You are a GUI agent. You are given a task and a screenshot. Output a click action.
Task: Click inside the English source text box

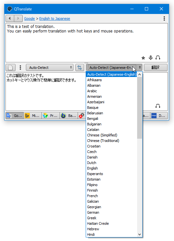(87, 43)
